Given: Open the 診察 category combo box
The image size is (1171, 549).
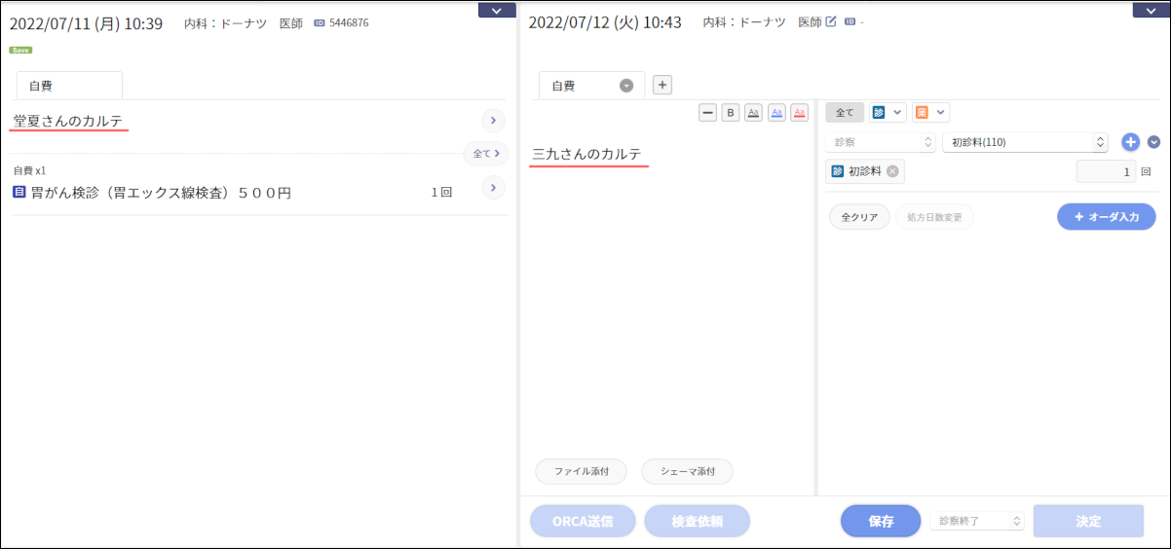Looking at the screenshot, I should (881, 142).
